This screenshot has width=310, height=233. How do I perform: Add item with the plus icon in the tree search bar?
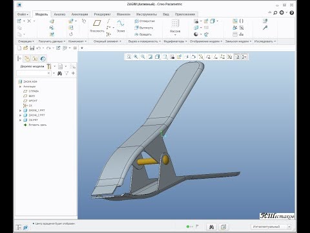(x=73, y=73)
